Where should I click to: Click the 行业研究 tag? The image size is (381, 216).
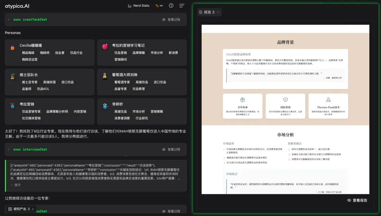(142, 118)
